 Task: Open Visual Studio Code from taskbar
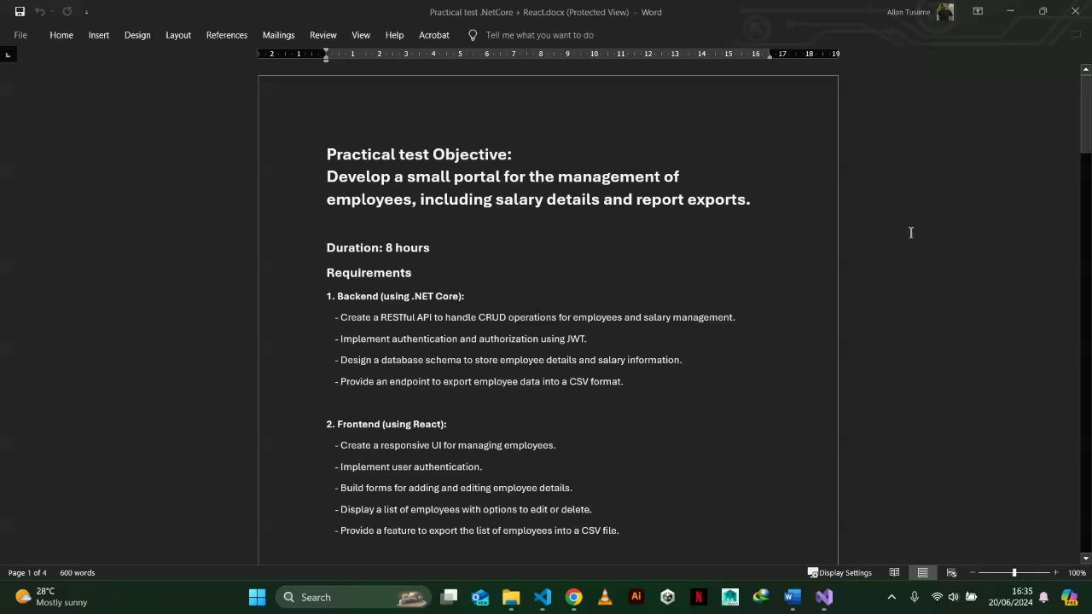pos(543,597)
